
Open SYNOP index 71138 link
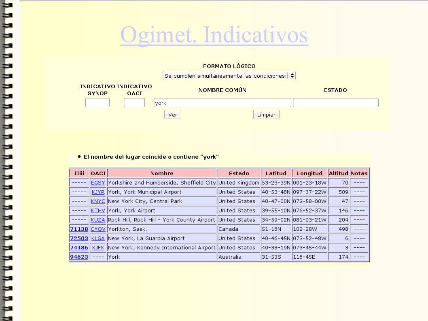click(79, 229)
